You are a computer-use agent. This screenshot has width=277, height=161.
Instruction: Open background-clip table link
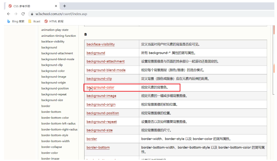(99, 79)
